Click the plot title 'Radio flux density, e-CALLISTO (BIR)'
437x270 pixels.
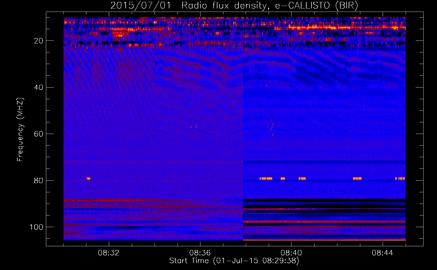coord(270,5)
